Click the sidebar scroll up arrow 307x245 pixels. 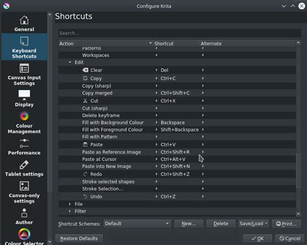(50, 14)
